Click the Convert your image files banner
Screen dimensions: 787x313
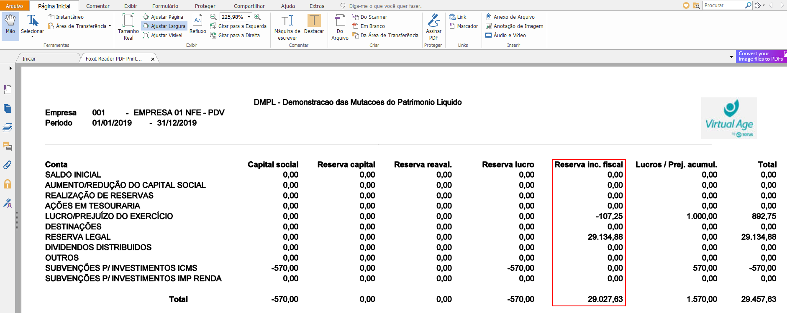click(761, 56)
